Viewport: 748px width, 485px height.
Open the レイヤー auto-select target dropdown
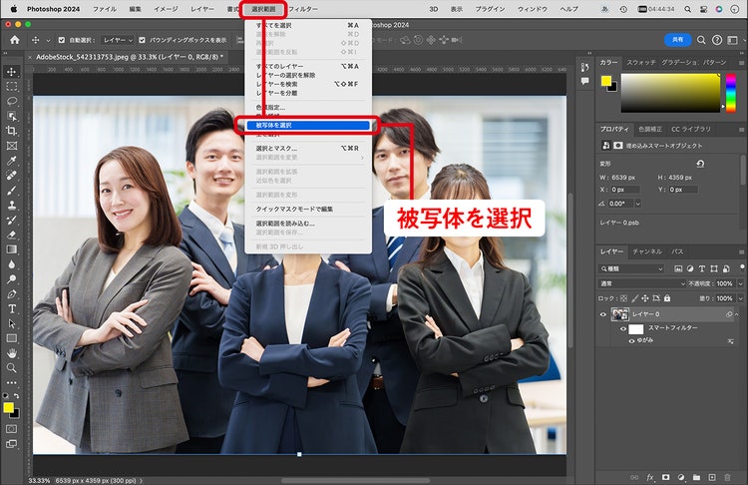click(118, 40)
